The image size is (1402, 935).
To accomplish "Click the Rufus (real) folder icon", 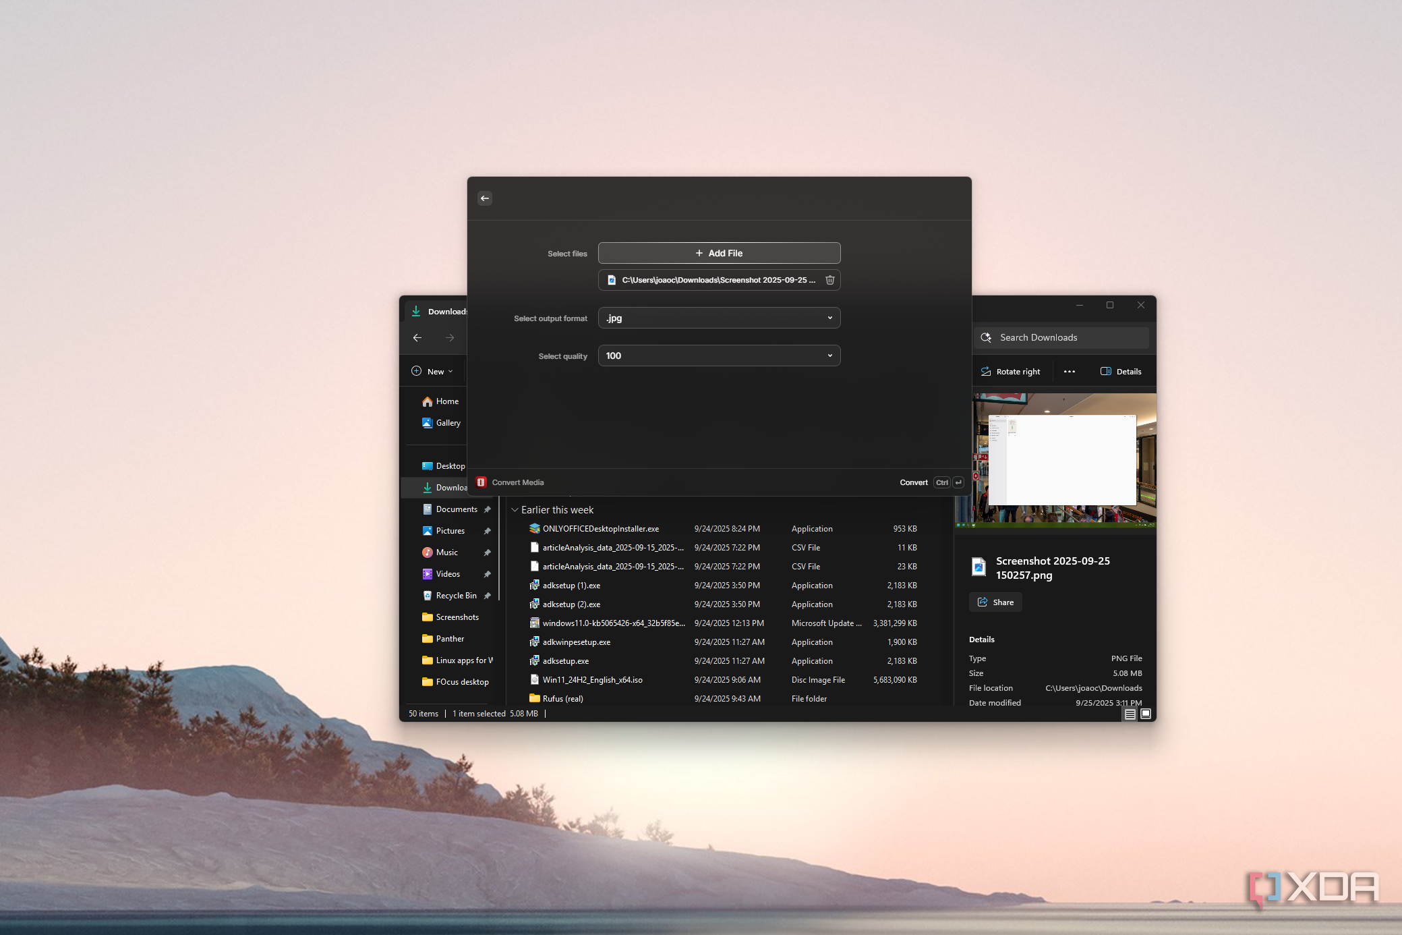I will [534, 698].
